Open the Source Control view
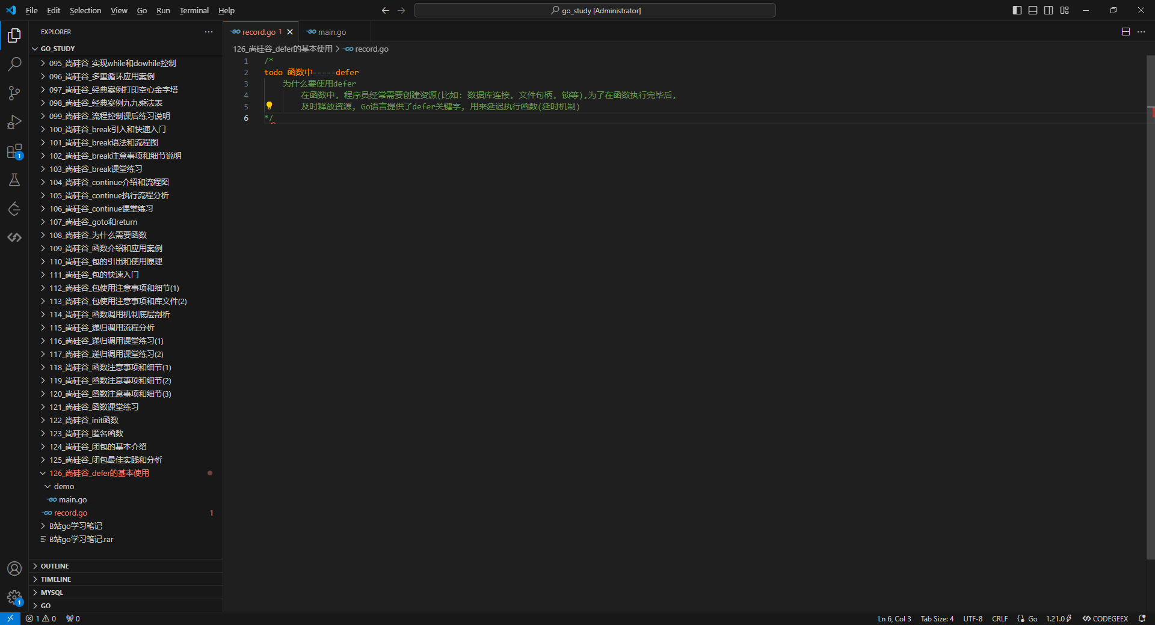1155x625 pixels. click(x=14, y=93)
